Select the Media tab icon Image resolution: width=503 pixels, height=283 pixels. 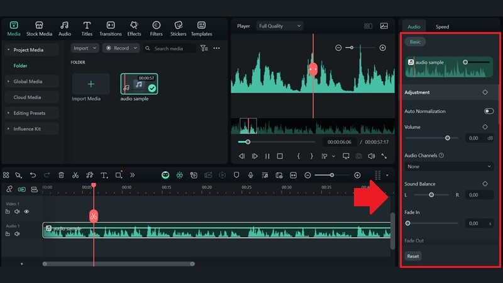[x=14, y=25]
